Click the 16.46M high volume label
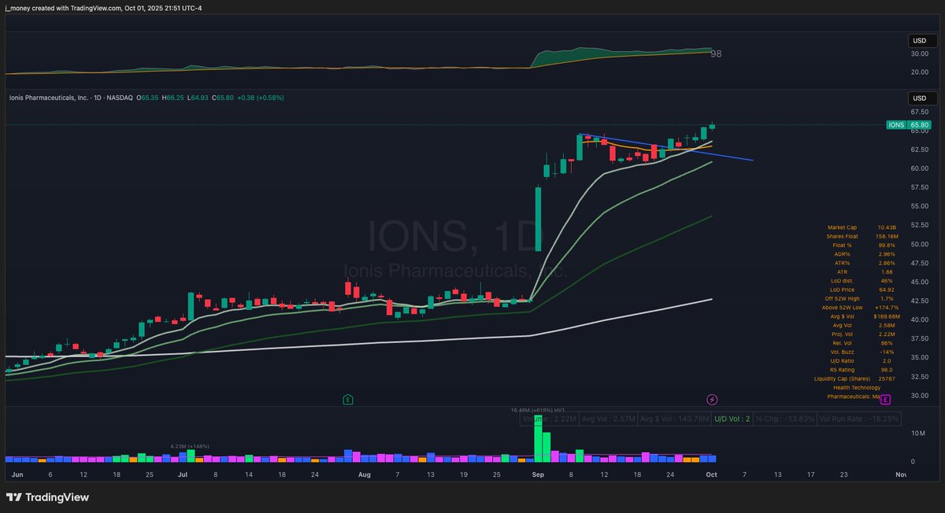Screen dimensions: 945x513 (537, 410)
